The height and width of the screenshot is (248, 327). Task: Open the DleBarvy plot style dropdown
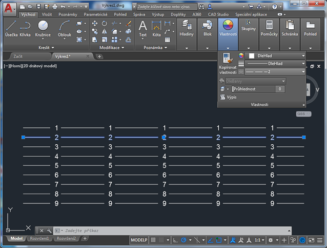(x=255, y=81)
